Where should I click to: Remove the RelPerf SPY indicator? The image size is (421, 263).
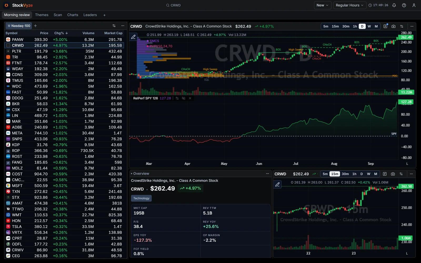point(190,98)
